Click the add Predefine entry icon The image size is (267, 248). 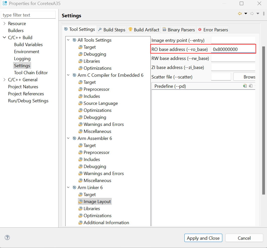click(245, 86)
